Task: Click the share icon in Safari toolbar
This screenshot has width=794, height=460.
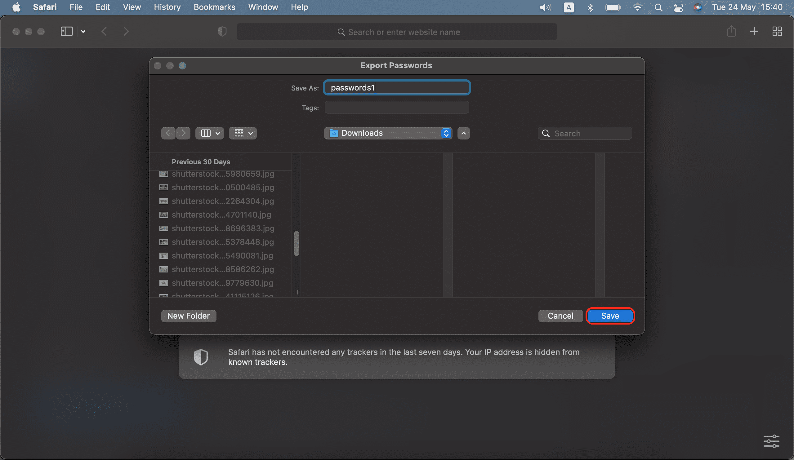Action: click(732, 31)
